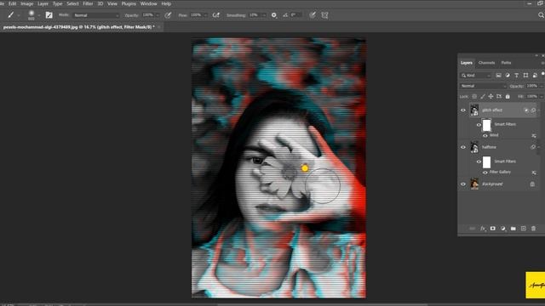Filter for shape layers icon

coord(525,76)
